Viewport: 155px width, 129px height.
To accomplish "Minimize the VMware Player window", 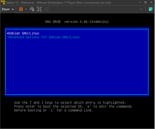I will [x=140, y=2].
